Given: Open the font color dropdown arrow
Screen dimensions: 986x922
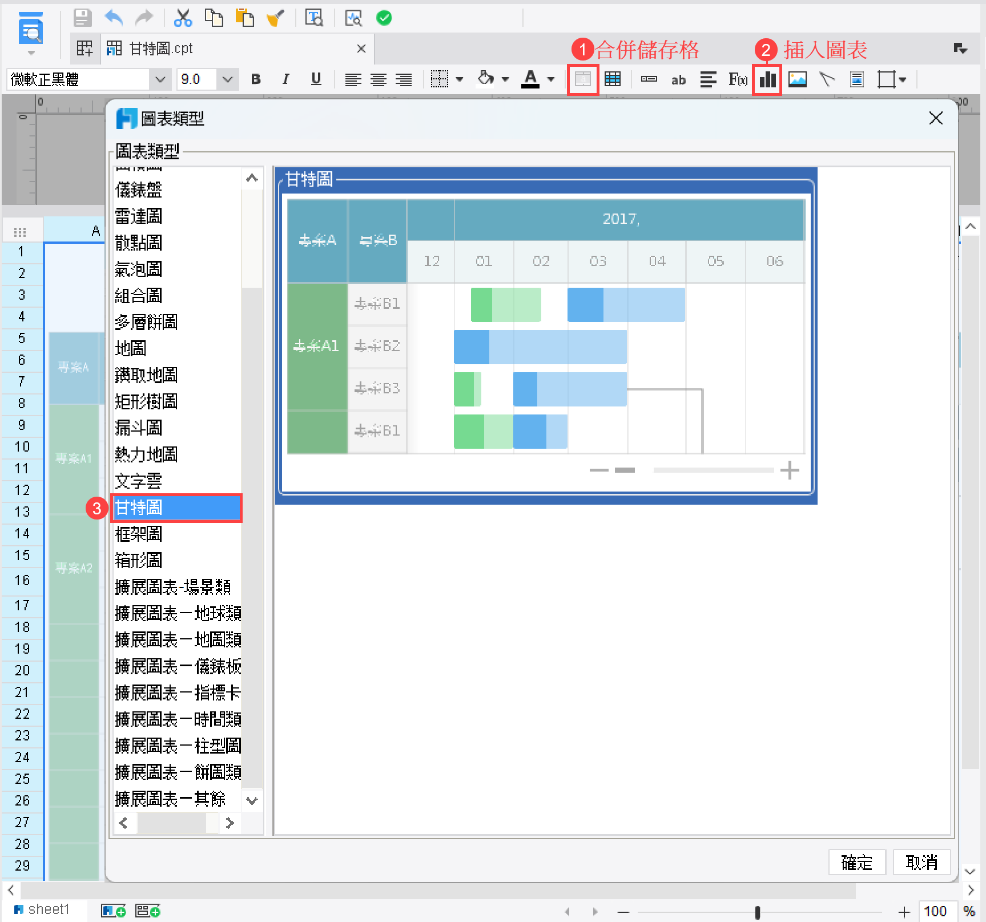Looking at the screenshot, I should pyautogui.click(x=551, y=79).
